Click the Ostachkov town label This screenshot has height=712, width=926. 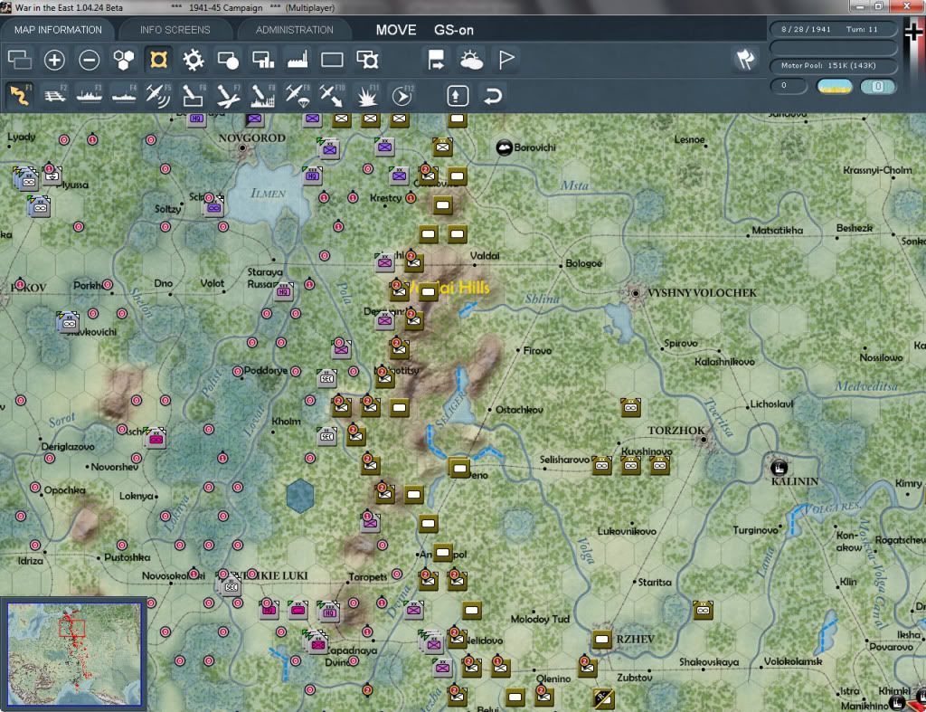click(x=519, y=410)
